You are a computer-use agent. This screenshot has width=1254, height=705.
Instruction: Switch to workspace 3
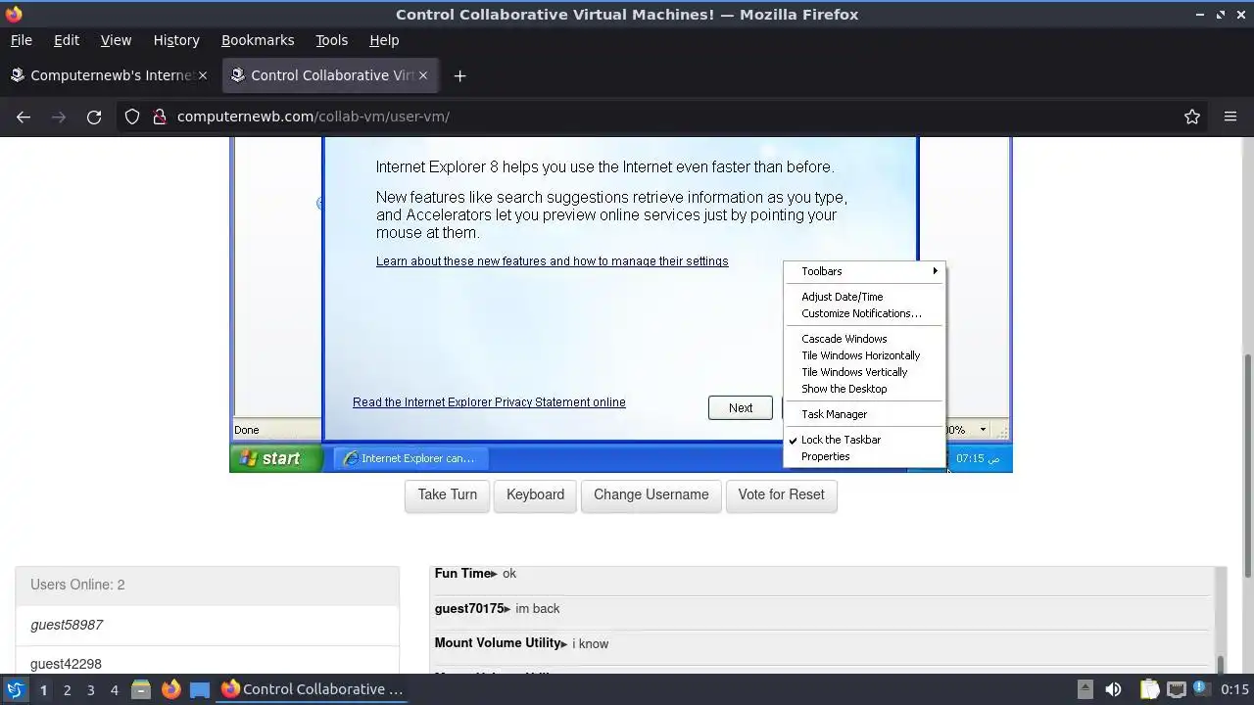click(x=90, y=689)
